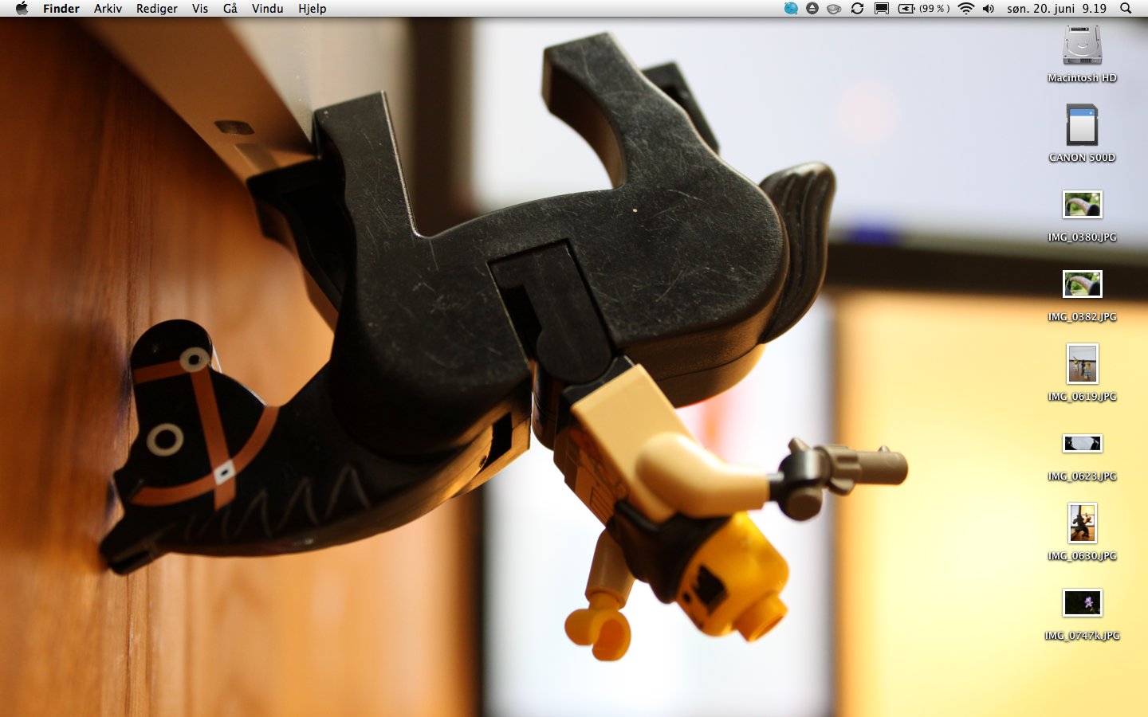Open the Wi-Fi status menu
This screenshot has height=717, width=1148.
(966, 8)
